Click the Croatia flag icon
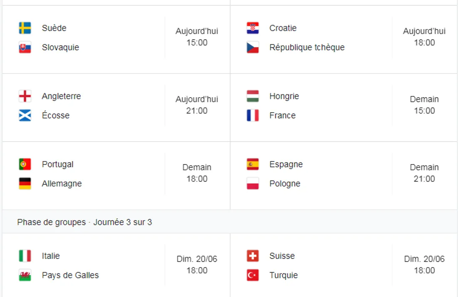The width and height of the screenshot is (458, 297). [x=253, y=28]
